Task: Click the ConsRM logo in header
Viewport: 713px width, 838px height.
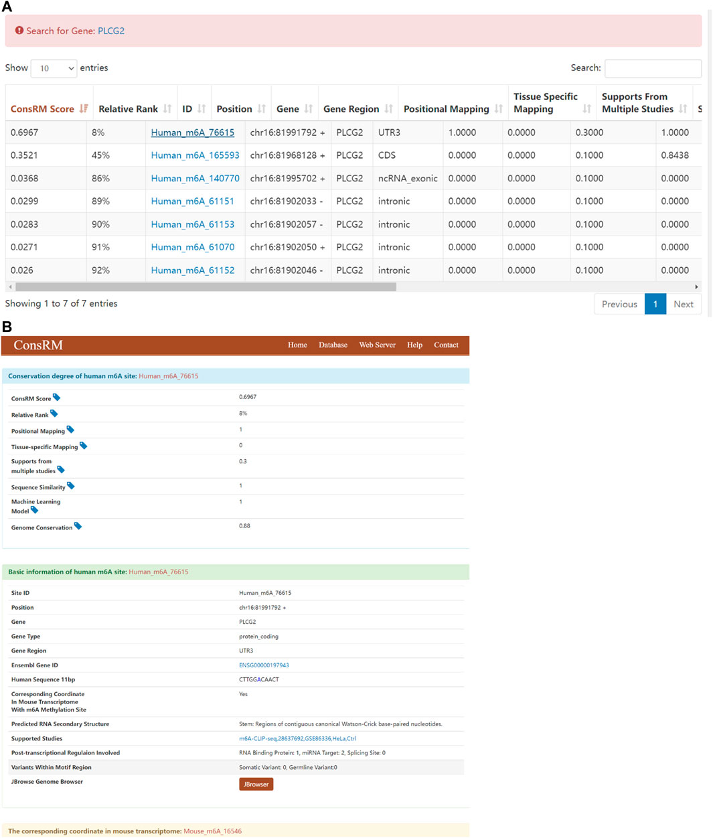Action: point(38,345)
